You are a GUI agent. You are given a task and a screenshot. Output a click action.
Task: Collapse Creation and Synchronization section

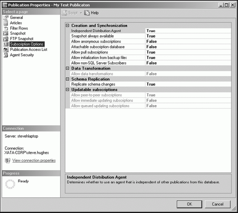tap(68, 26)
